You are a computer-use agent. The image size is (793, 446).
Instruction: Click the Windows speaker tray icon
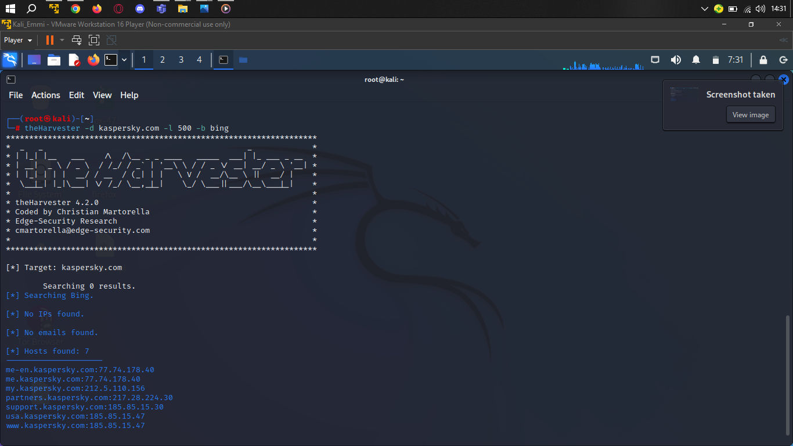click(760, 9)
